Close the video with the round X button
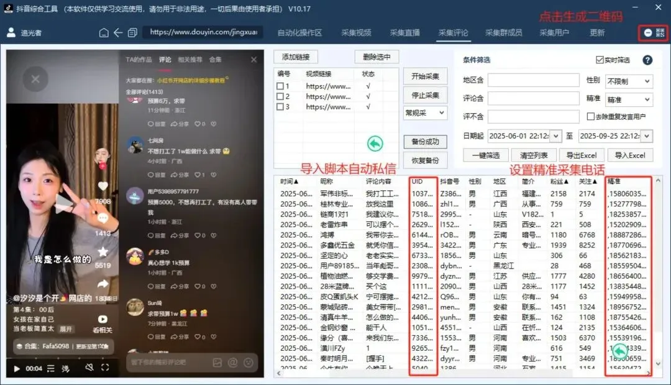Viewport: 671px width, 385px height. click(35, 79)
